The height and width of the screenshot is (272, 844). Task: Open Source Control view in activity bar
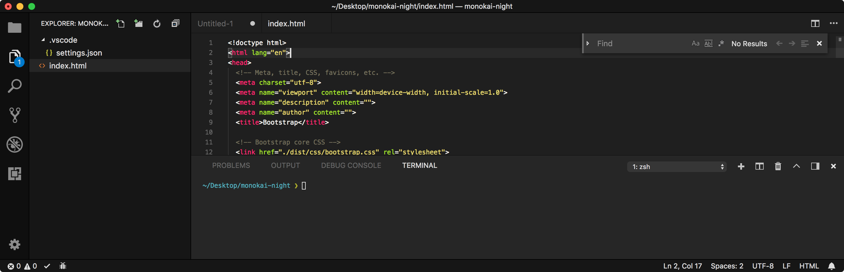pos(14,115)
